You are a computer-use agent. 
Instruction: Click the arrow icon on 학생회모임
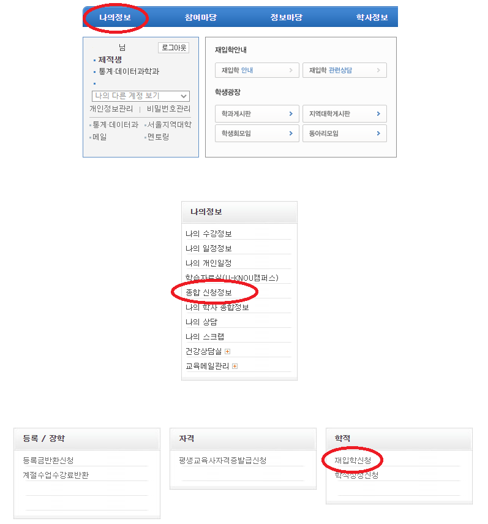(x=291, y=134)
